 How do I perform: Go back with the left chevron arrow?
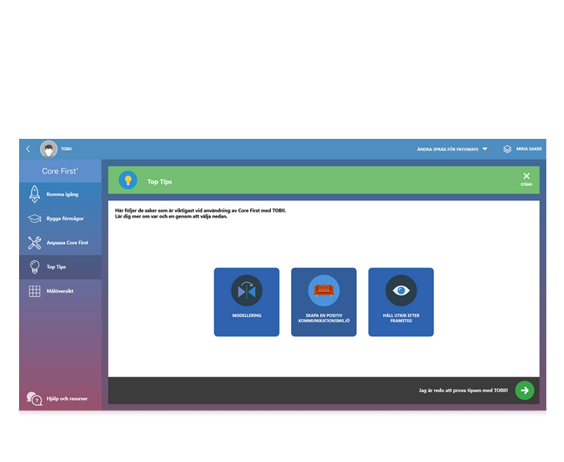pos(28,149)
